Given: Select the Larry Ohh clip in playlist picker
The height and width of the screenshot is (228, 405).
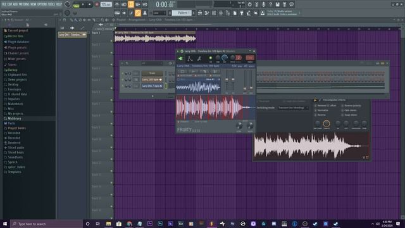Looking at the screenshot, I should 72,34.
